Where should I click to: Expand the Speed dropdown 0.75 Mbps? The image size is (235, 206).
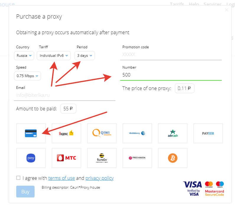point(27,76)
